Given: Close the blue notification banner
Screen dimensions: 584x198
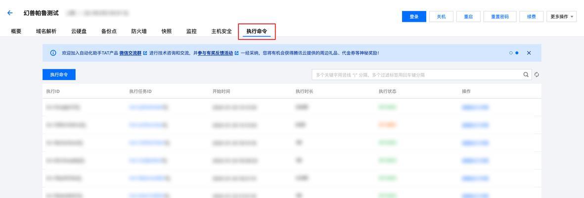Looking at the screenshot, I should pos(529,53).
